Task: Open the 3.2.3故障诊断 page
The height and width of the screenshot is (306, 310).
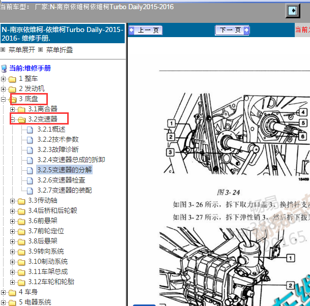Action: coord(58,149)
